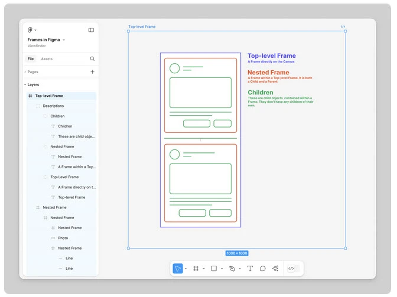397x297 pixels.
Task: Click Top-level Frame label above canvas frame
Action: click(x=142, y=27)
